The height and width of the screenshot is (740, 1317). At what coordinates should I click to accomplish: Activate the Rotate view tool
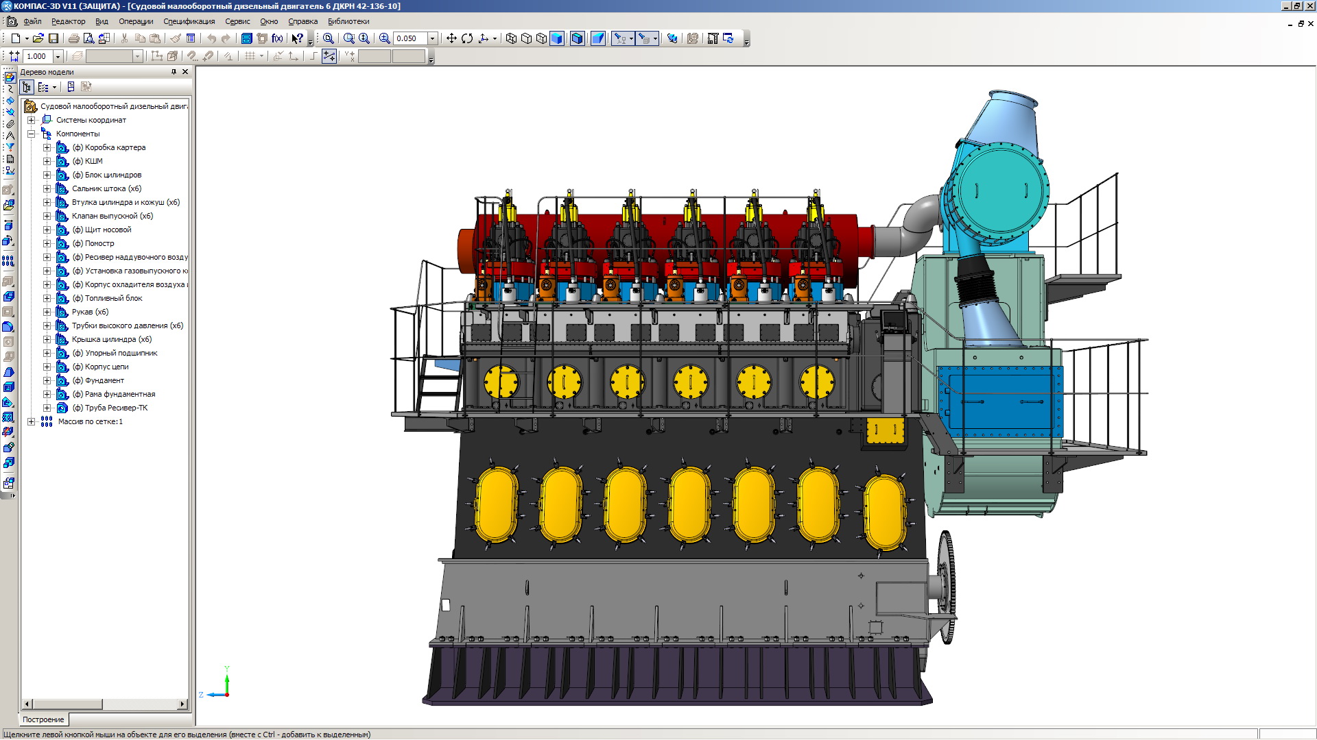(467, 38)
